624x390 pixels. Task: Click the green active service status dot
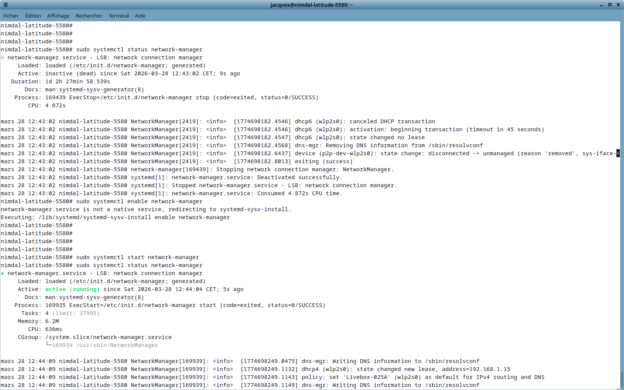tap(3, 274)
